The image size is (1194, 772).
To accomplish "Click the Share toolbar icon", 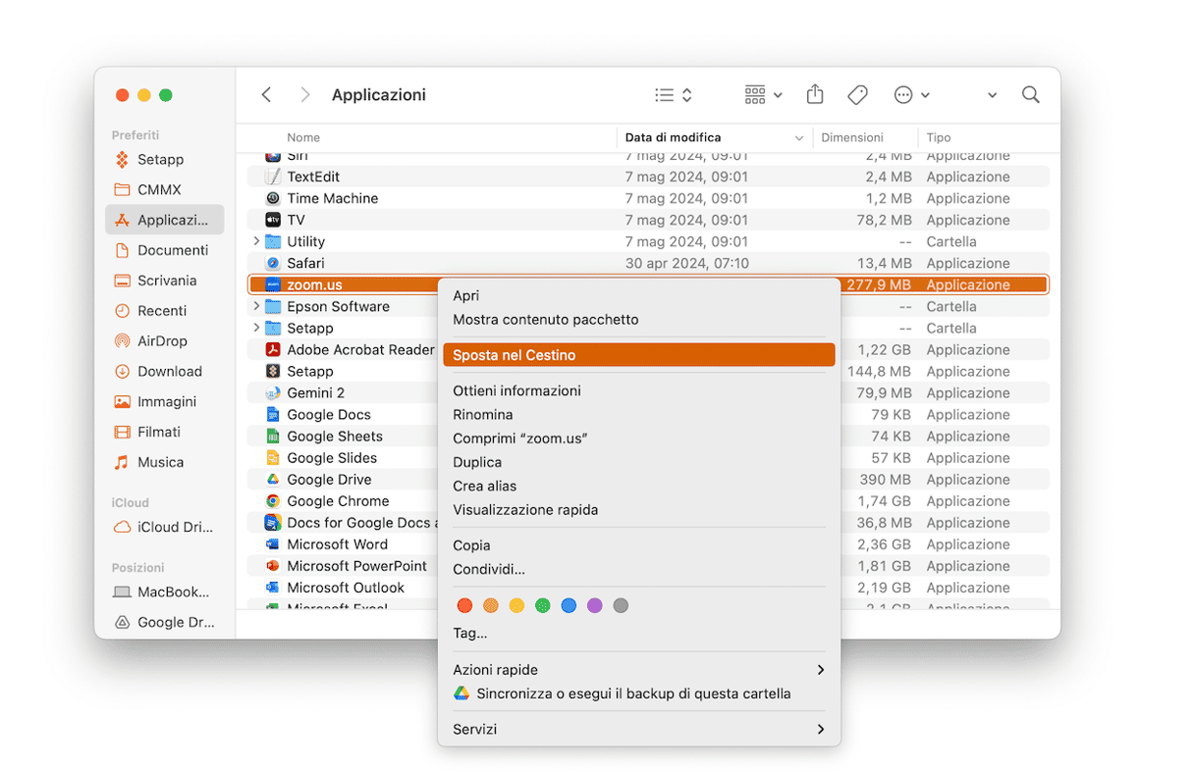I will [x=815, y=94].
